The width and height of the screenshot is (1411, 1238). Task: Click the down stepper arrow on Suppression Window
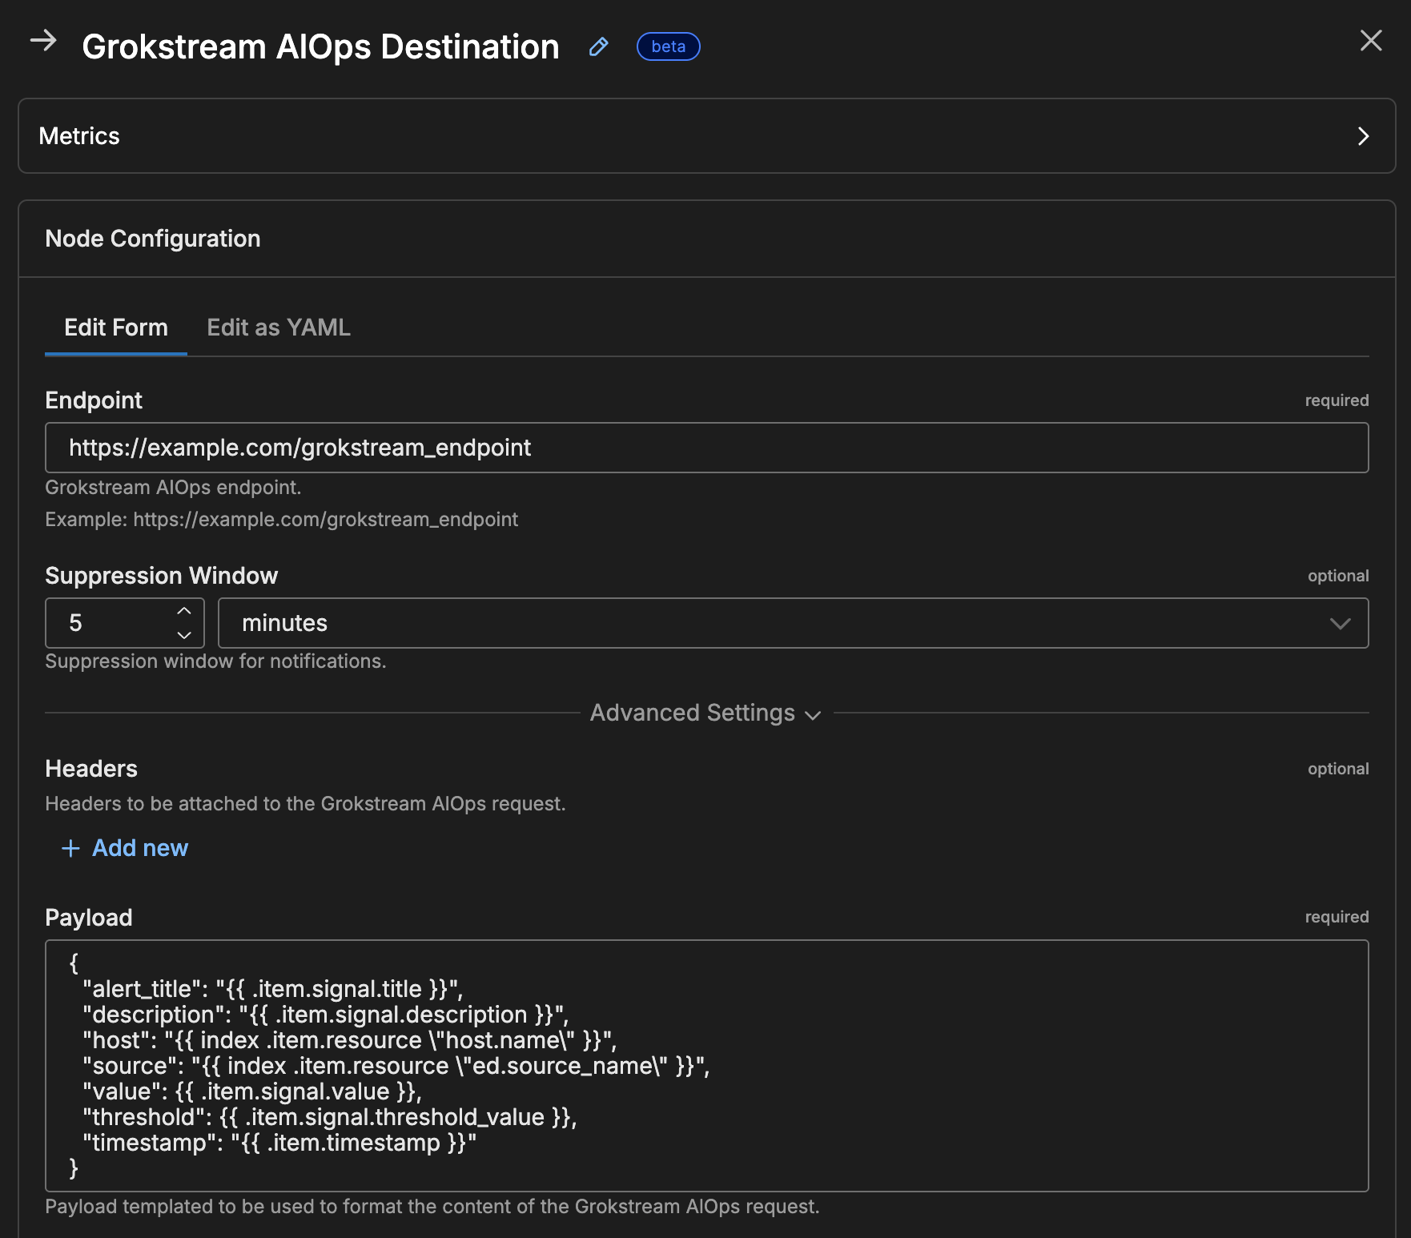coord(183,635)
